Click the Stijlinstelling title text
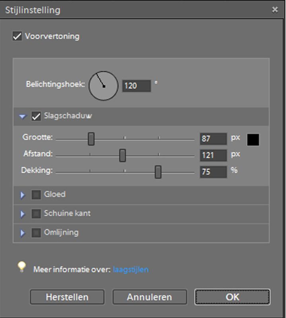 33,10
